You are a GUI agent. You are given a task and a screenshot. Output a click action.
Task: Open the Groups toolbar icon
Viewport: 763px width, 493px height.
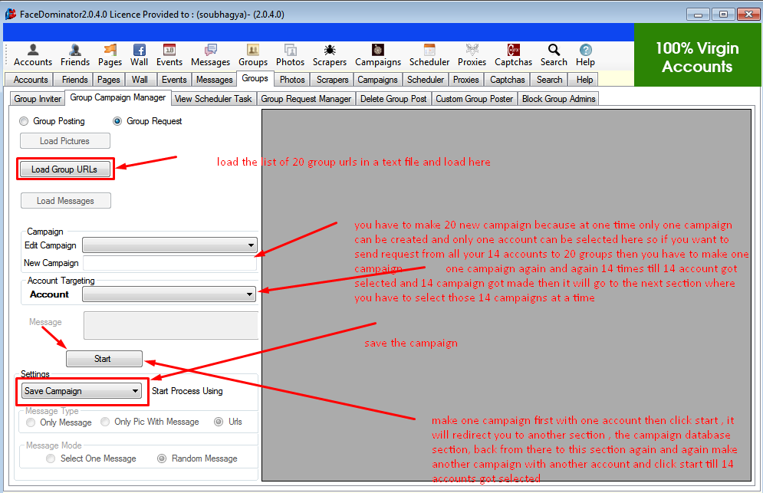[253, 55]
